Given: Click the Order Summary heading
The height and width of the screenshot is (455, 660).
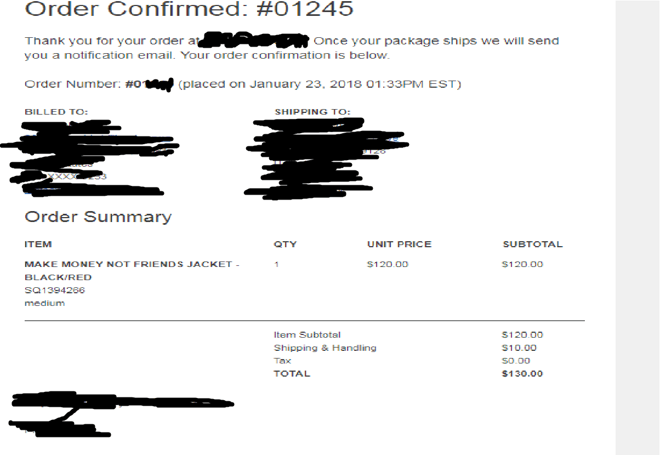Looking at the screenshot, I should [x=98, y=217].
